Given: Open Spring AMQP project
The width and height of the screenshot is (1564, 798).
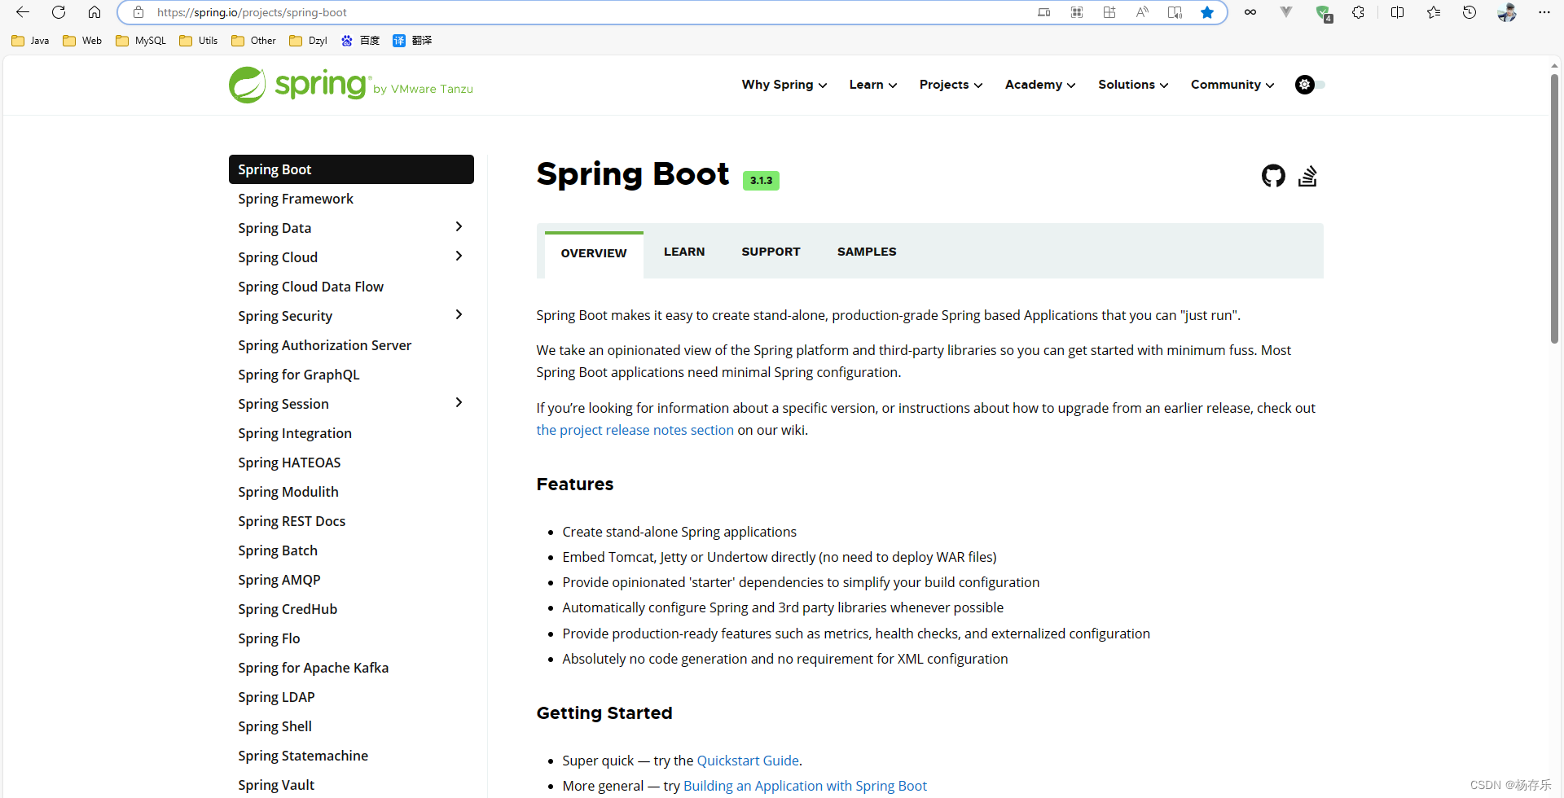Looking at the screenshot, I should point(279,580).
